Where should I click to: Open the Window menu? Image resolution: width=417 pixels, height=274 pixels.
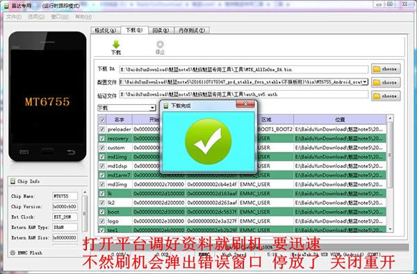click(60, 17)
